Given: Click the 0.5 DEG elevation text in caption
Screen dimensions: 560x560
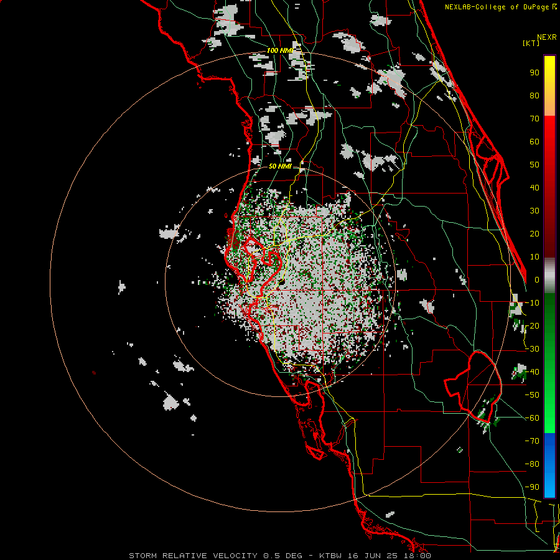Looking at the screenshot, I should pyautogui.click(x=283, y=556).
